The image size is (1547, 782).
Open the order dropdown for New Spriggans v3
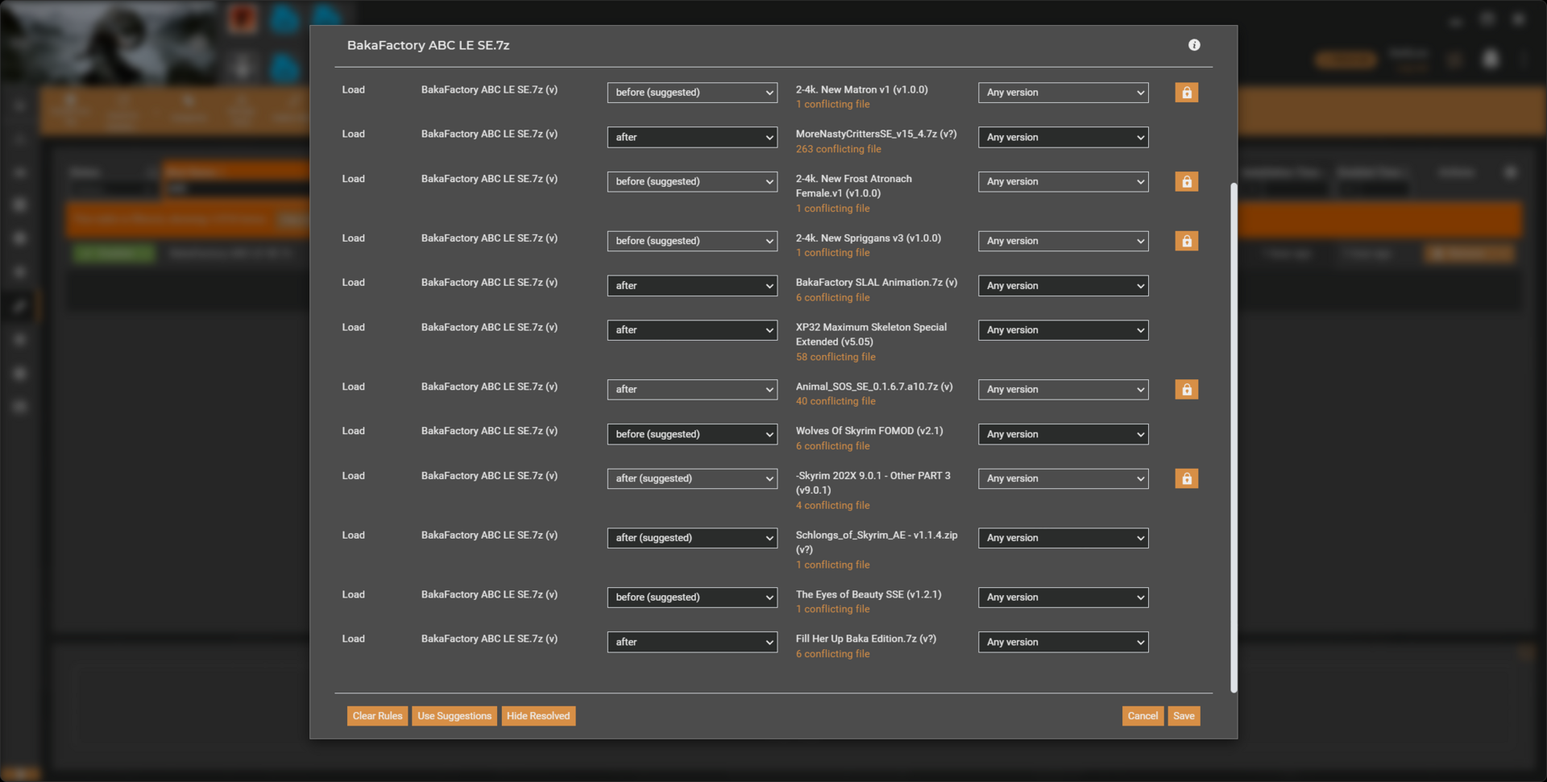tap(692, 241)
